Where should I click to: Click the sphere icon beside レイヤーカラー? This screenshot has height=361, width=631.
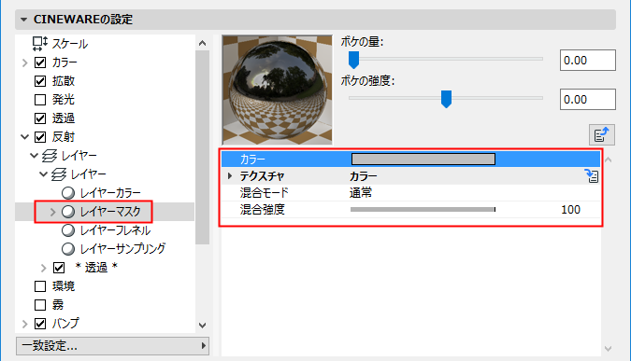[68, 193]
